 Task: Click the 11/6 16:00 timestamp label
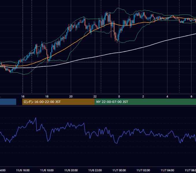point(23,170)
